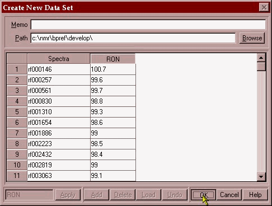
Task: Click RON value 100.7
Action: (x=113, y=69)
